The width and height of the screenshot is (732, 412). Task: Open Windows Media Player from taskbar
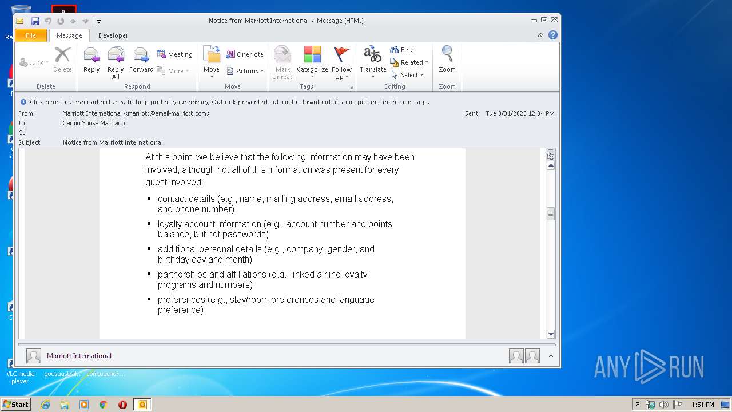[84, 405]
